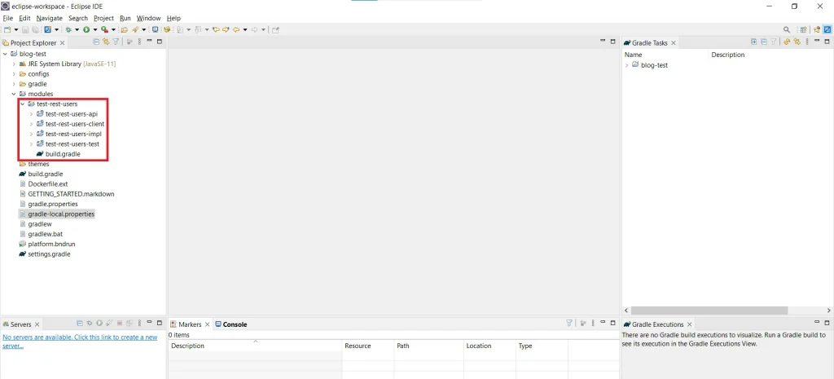Click Collapse All in Gradle Tasks view

[764, 42]
